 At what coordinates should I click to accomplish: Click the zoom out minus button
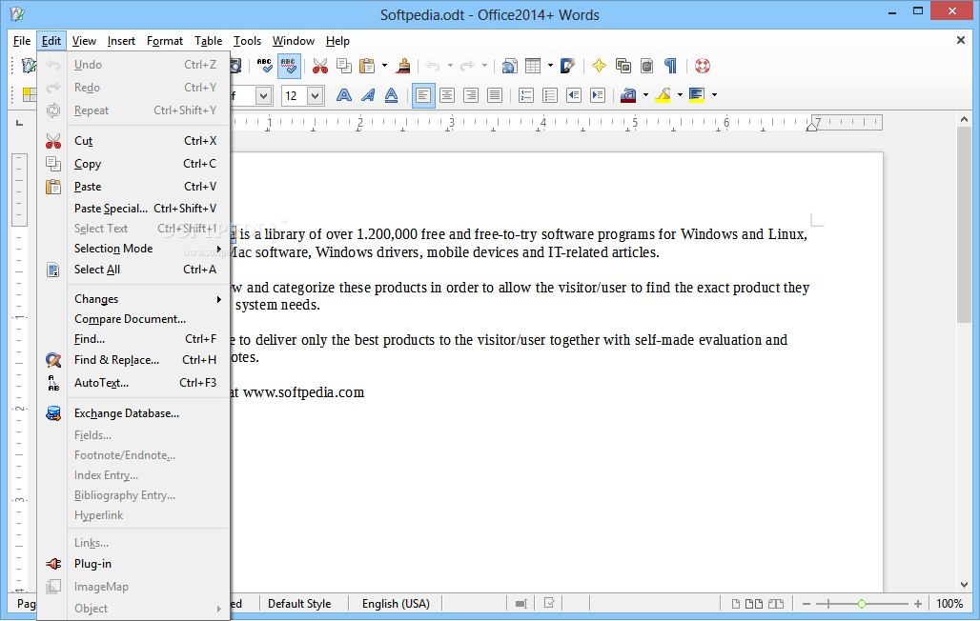coord(806,604)
